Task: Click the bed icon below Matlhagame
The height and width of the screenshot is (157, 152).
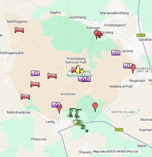Action: (19, 30)
